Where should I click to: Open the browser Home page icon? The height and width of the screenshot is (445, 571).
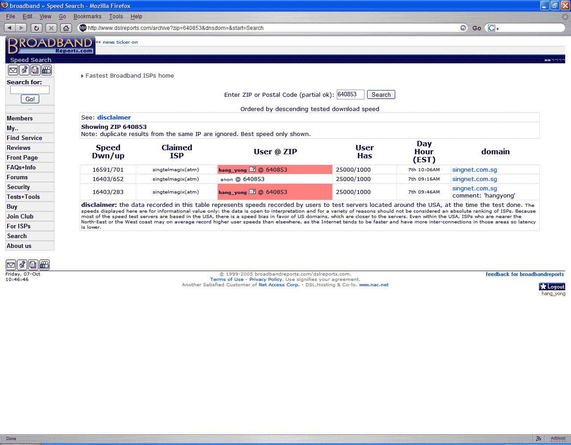click(x=66, y=28)
